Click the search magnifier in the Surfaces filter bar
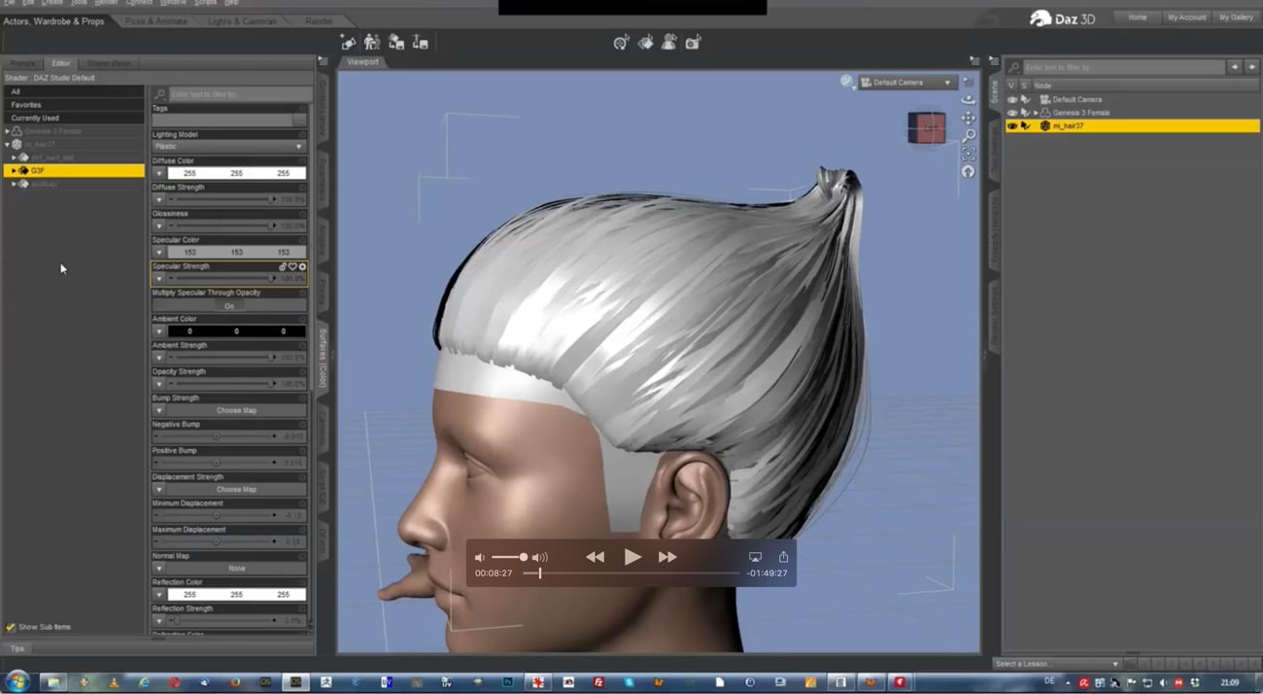This screenshot has height=694, width=1263. [x=158, y=94]
